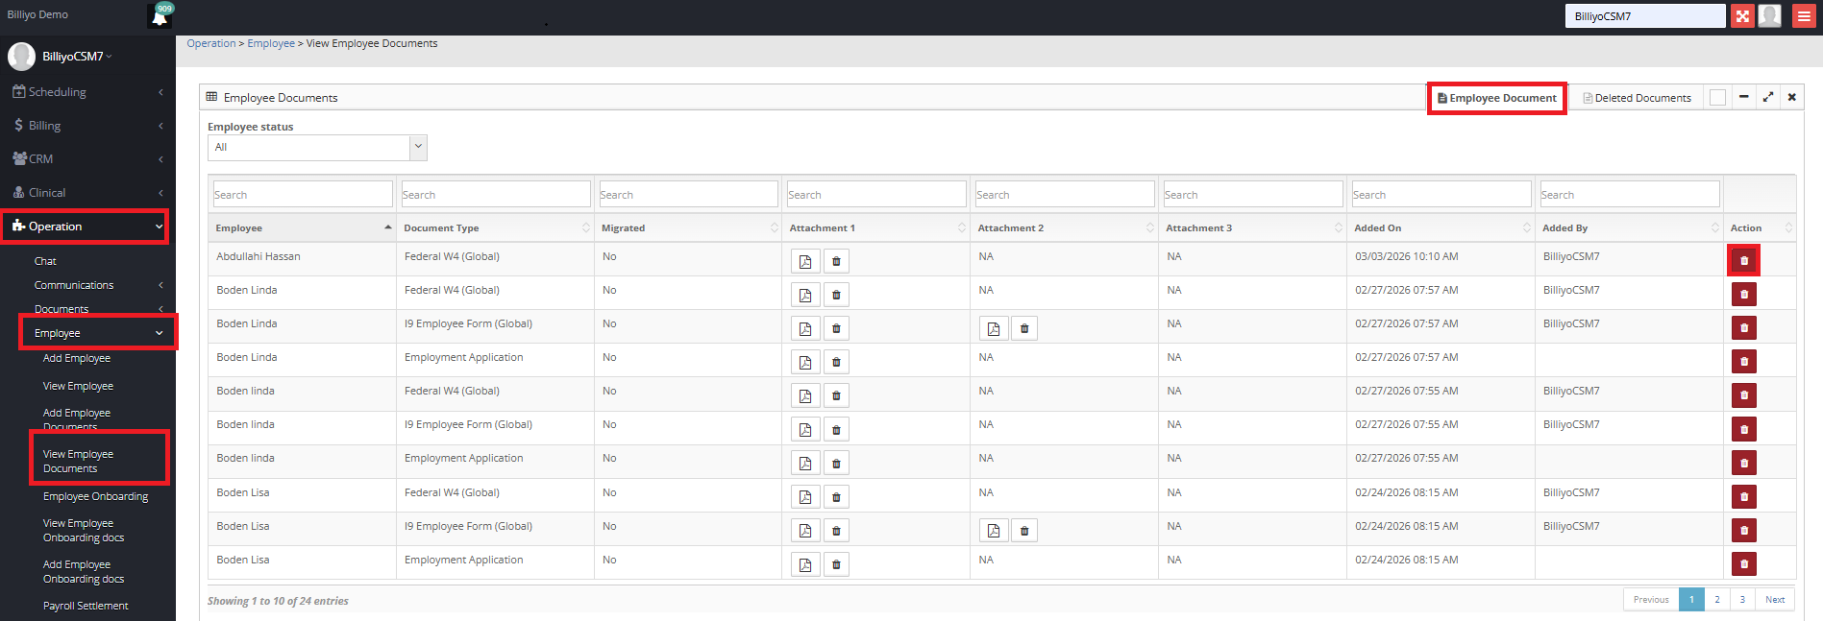Delete Abdullahi Hassan's document via red trash
The width and height of the screenshot is (1823, 621).
tap(1743, 261)
